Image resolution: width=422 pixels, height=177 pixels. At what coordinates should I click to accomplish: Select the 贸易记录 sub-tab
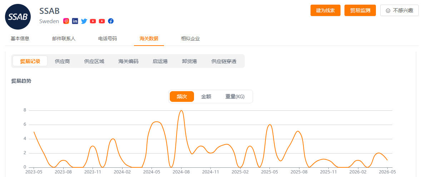point(30,61)
